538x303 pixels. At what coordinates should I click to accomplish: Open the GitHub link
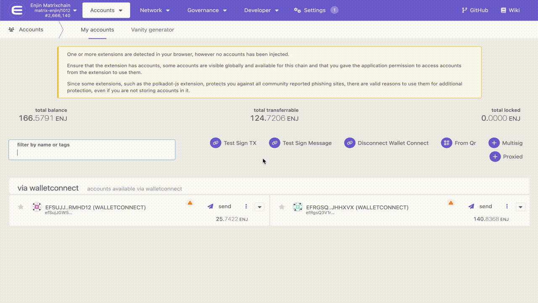pyautogui.click(x=475, y=10)
